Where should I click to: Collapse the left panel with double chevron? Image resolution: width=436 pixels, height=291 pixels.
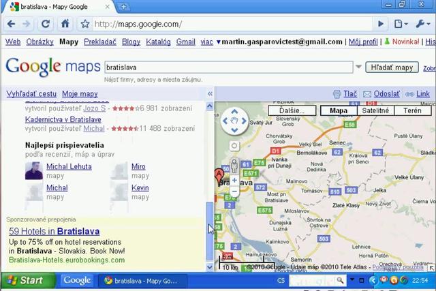click(211, 94)
